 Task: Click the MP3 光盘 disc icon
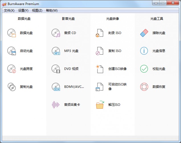pos(56,51)
